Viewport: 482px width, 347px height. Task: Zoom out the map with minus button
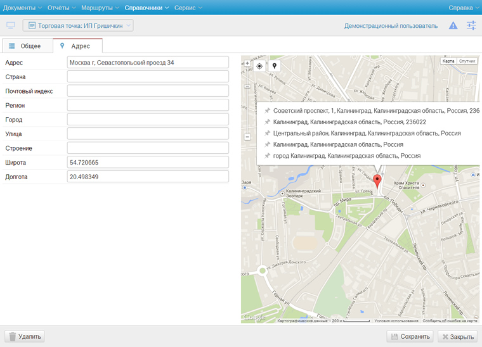[x=247, y=137]
